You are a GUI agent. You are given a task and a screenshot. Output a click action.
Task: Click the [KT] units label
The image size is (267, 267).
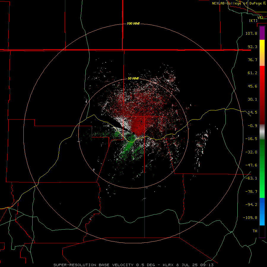pyautogui.click(x=253, y=20)
